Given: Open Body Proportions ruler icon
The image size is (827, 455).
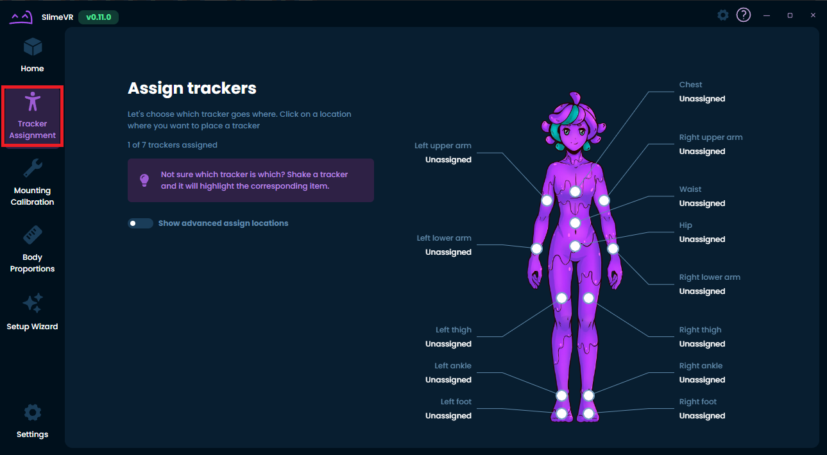Looking at the screenshot, I should coord(32,236).
